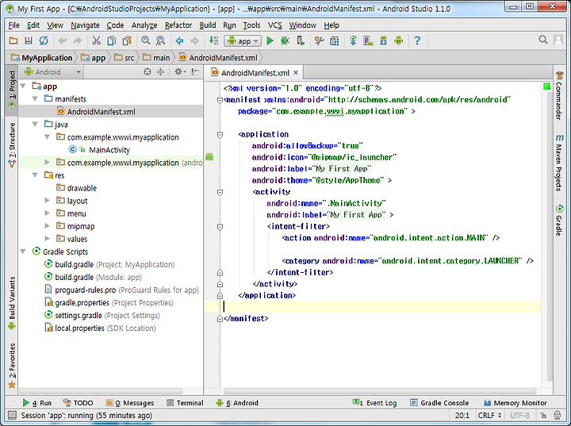The image size is (571, 426).
Task: Click the Open file toolbar icon
Action: 13,40
